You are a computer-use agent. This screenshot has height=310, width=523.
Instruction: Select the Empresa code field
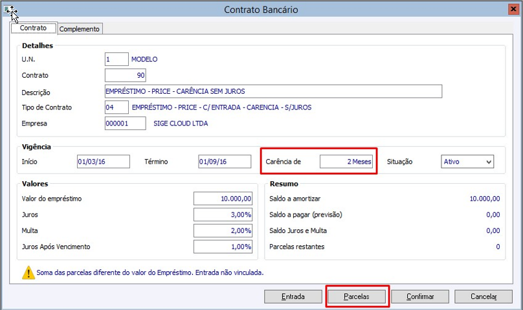125,123
